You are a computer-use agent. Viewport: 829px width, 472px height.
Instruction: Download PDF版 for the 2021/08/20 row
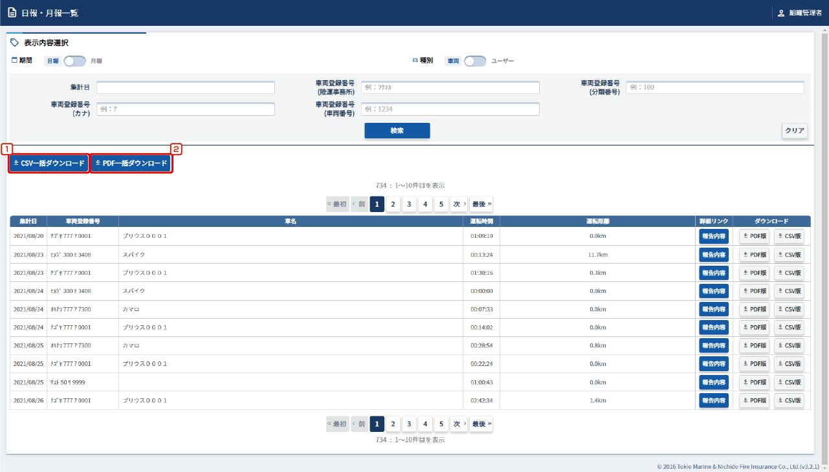754,236
